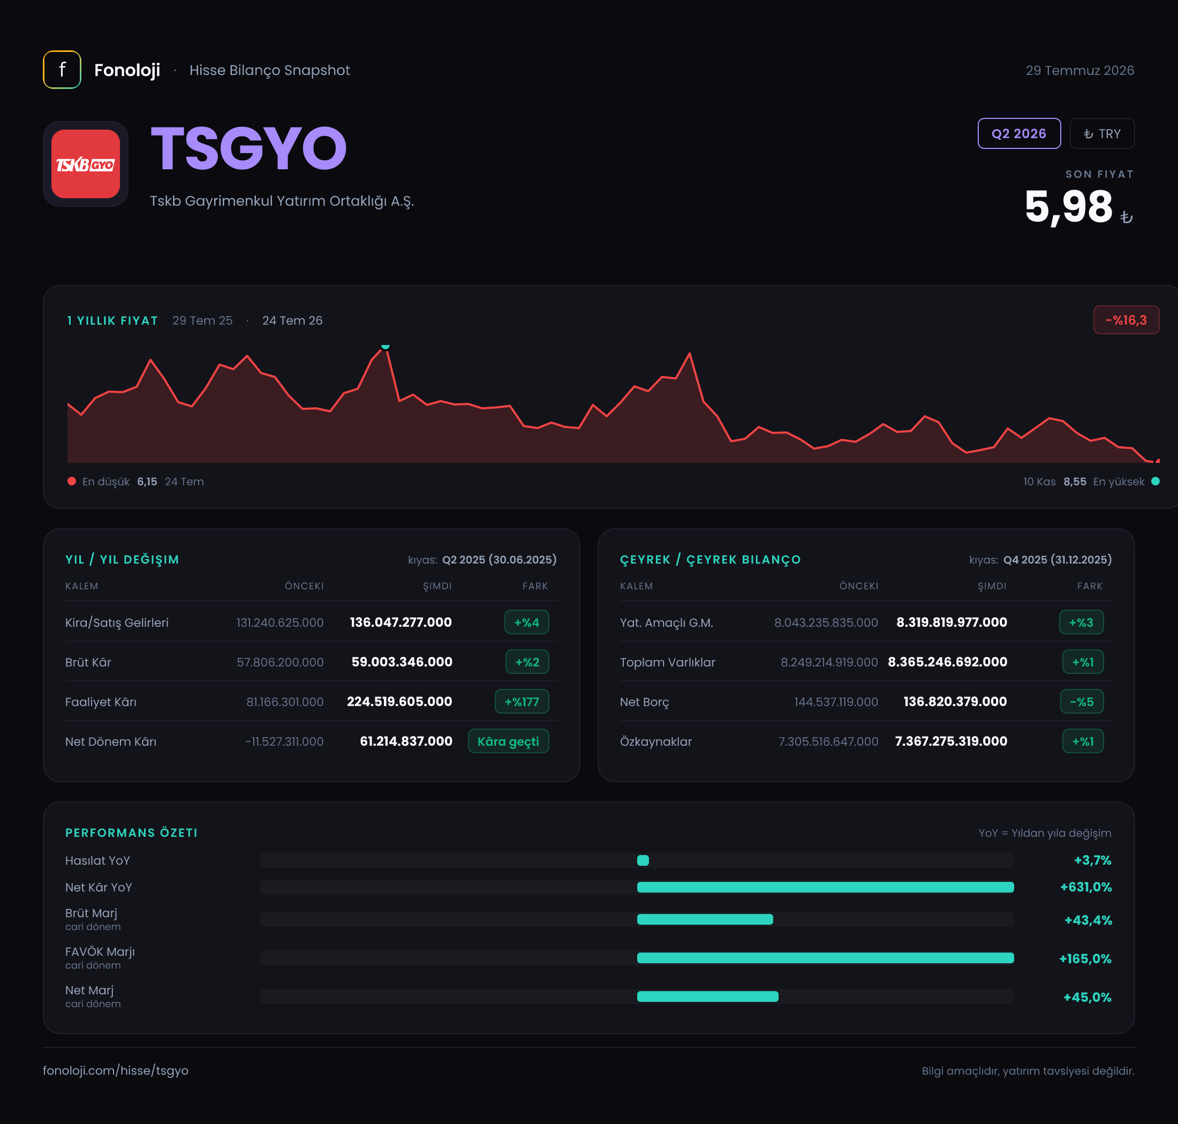
Task: Click the +%2 Brüt Kâr badge
Action: click(527, 662)
